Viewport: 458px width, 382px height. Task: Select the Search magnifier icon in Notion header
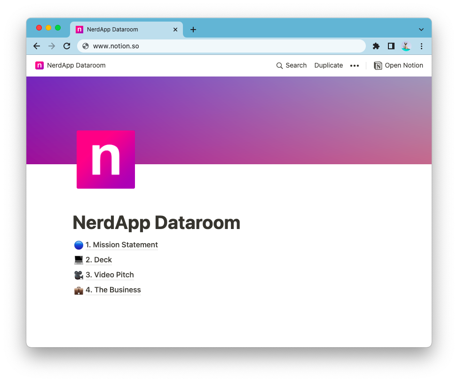click(x=280, y=65)
